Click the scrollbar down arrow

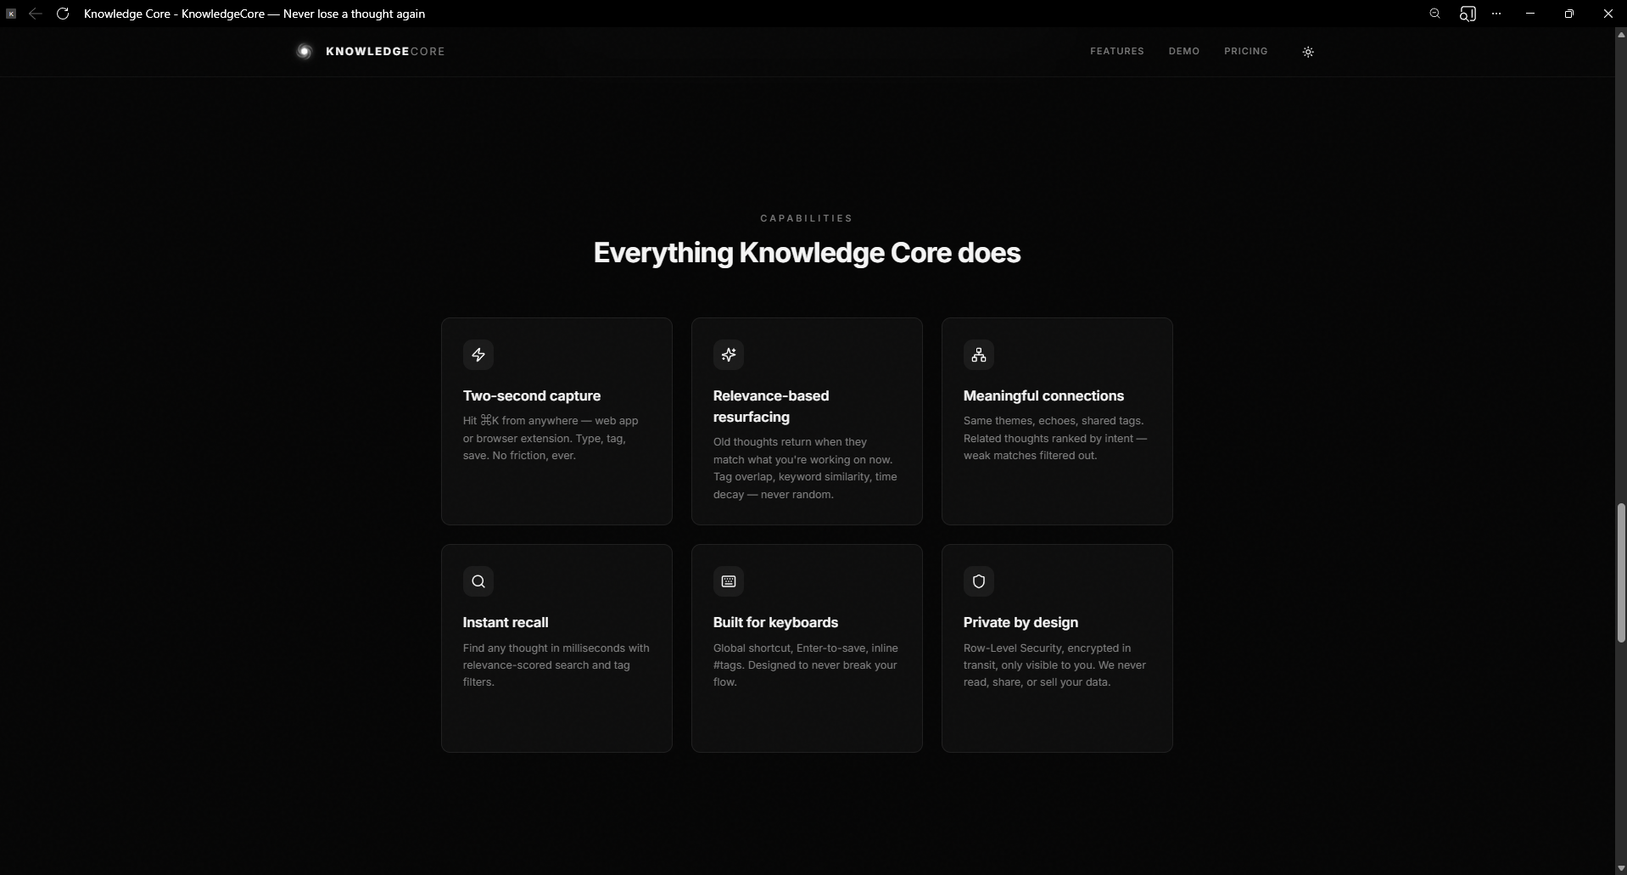point(1619,867)
